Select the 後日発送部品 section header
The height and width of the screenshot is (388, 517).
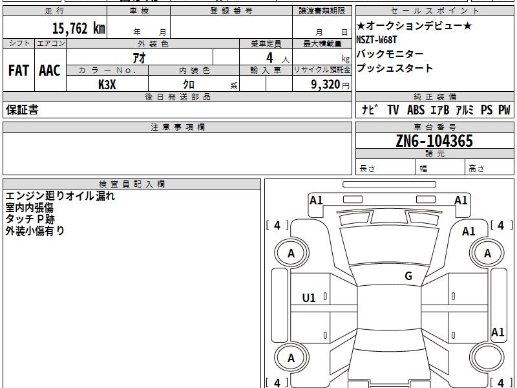(x=177, y=96)
